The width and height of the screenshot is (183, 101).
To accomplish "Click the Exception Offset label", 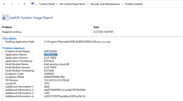I will (x=15, y=77).
